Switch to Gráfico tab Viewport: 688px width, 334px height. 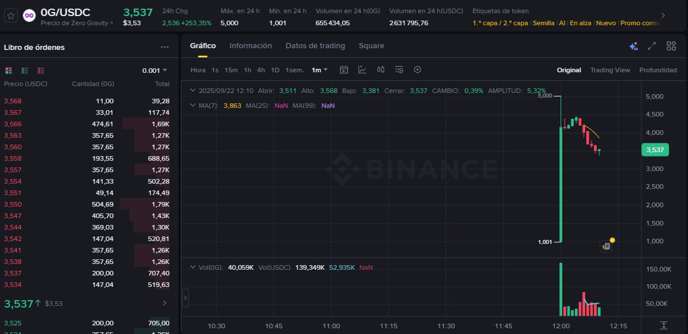pos(203,45)
